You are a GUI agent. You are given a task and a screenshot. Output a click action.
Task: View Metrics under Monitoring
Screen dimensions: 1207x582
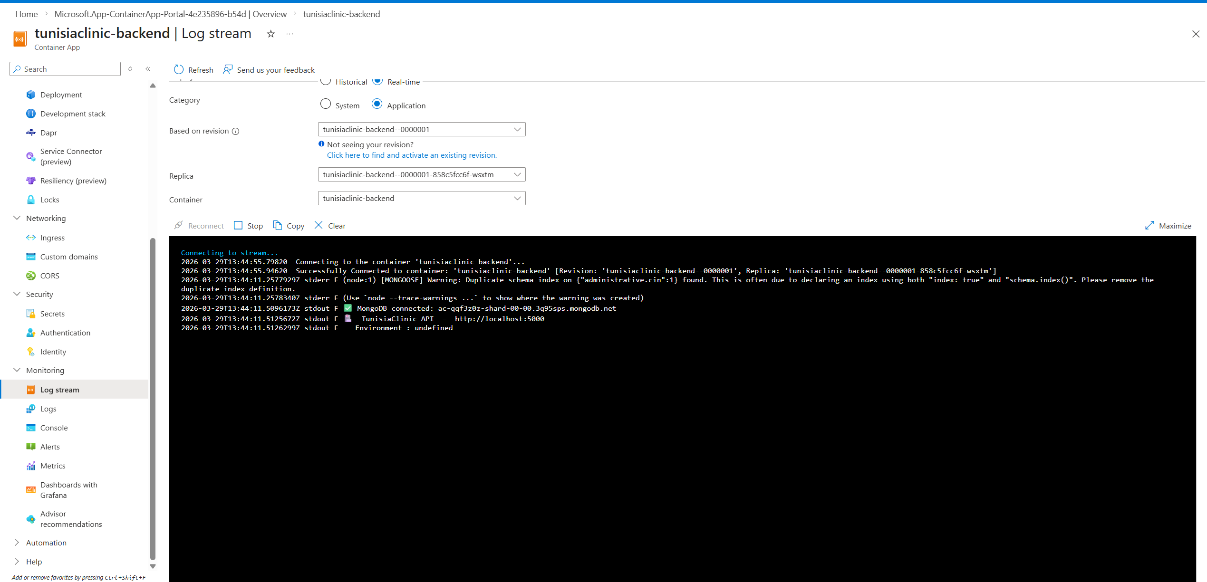53,466
